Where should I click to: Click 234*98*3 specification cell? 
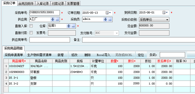point(80,72)
